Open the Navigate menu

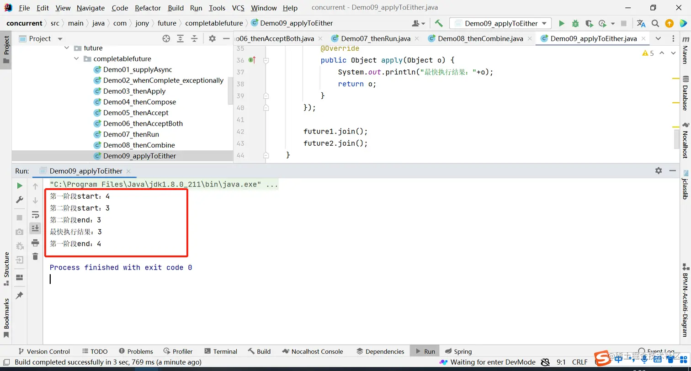click(x=90, y=8)
